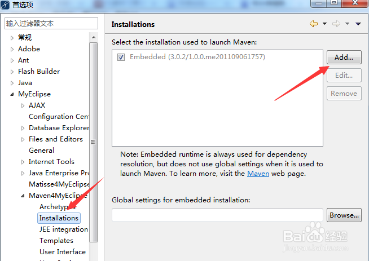Select the Adobe label in tree

(x=29, y=49)
